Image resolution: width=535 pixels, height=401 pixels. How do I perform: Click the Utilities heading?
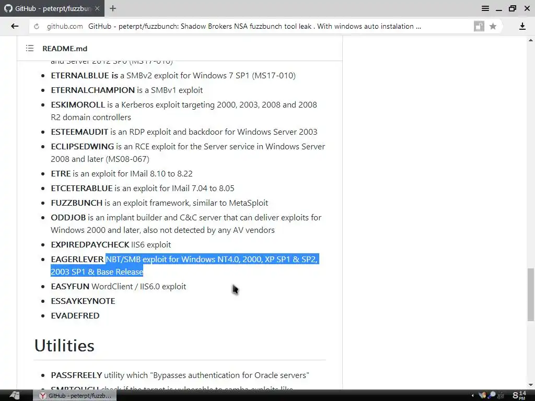click(x=64, y=346)
